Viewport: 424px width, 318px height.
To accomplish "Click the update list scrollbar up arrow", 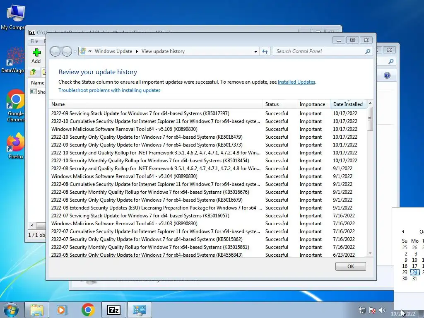I will click(370, 103).
